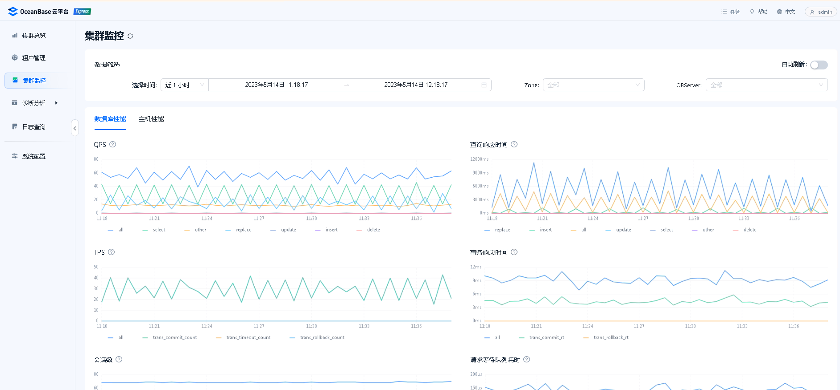Collapse the sidebar with the arrow handle
Viewport: 840px width, 390px height.
[75, 128]
